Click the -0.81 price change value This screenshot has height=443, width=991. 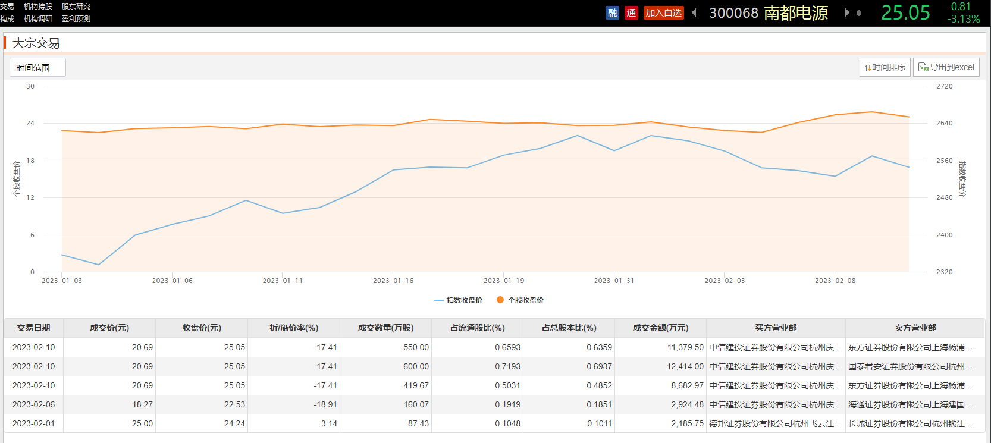point(959,7)
